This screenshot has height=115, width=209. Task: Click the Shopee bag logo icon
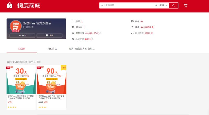pyautogui.click(x=10, y=5)
